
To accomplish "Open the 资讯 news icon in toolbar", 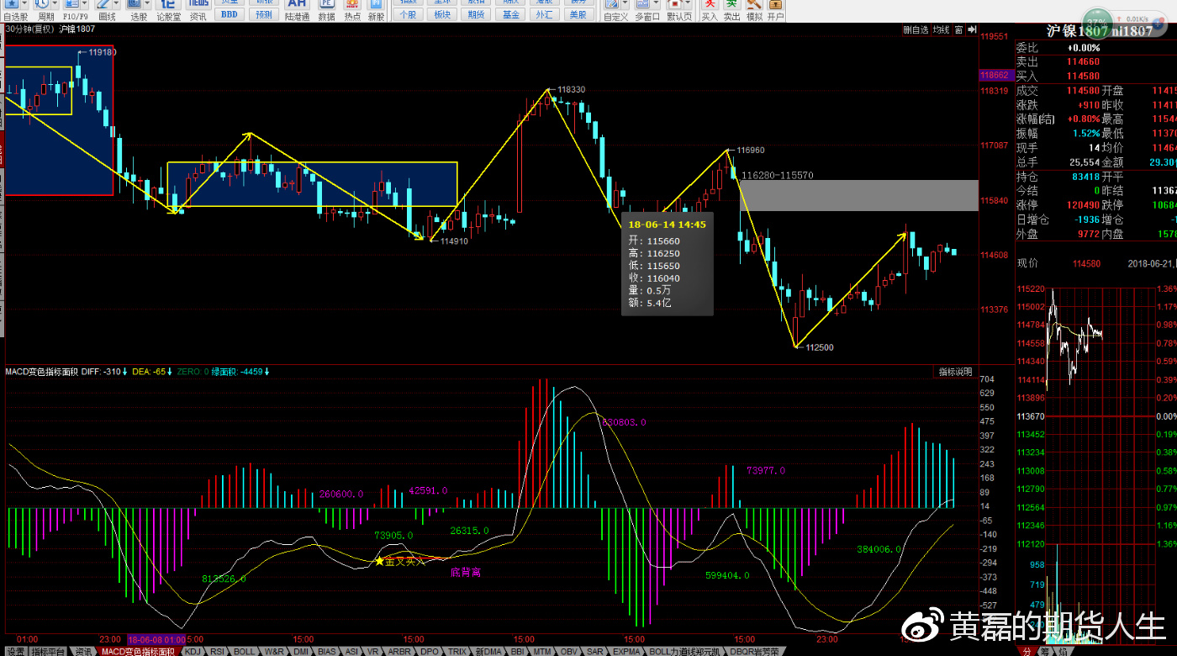I will (198, 5).
